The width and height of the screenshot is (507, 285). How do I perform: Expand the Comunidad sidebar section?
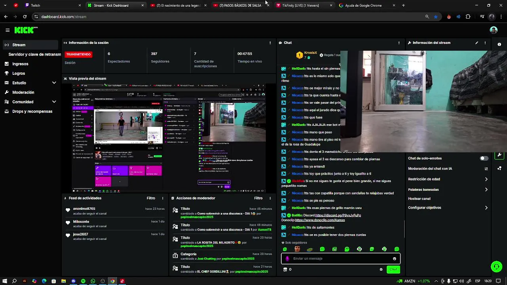(x=54, y=102)
